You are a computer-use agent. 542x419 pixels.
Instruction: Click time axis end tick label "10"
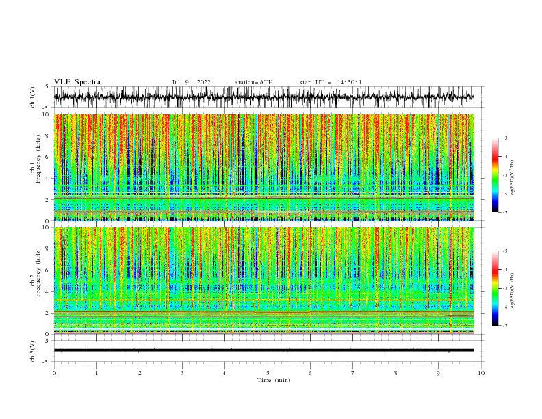481,373
